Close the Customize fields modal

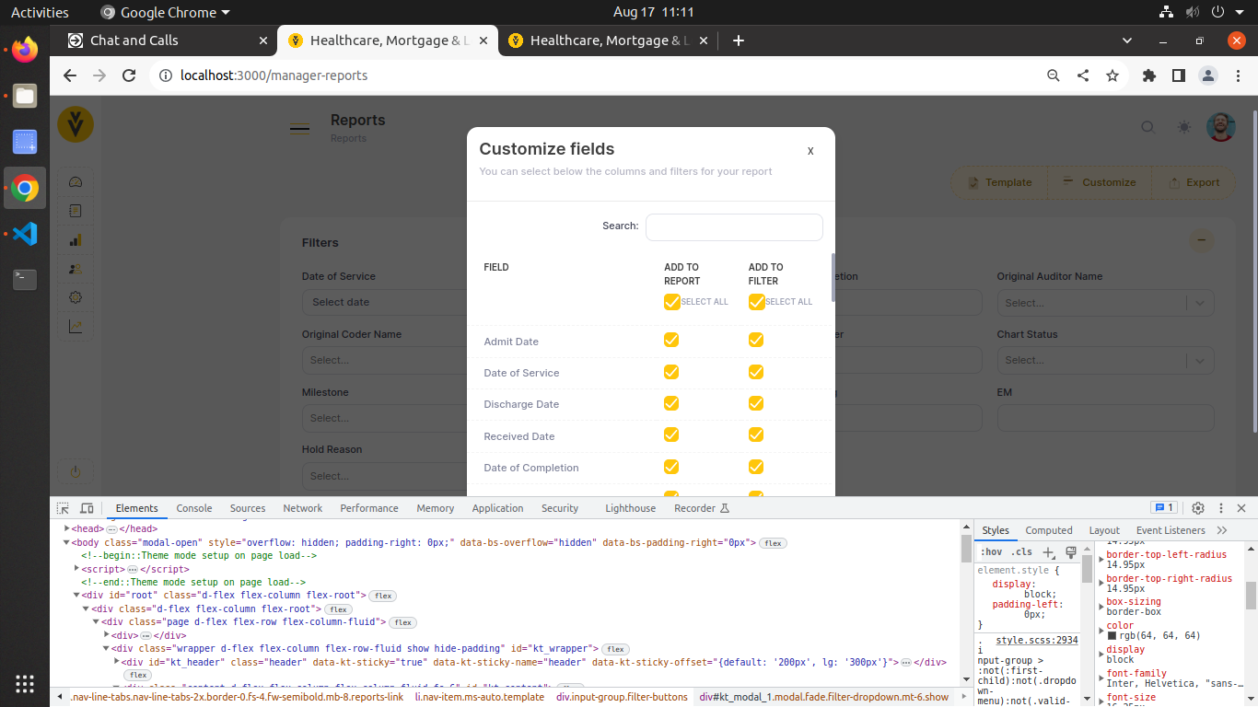[x=810, y=151]
